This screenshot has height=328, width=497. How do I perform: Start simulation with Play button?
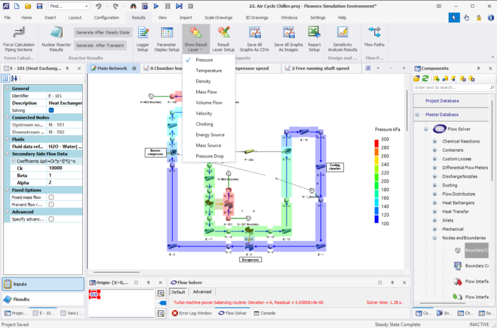156,6
